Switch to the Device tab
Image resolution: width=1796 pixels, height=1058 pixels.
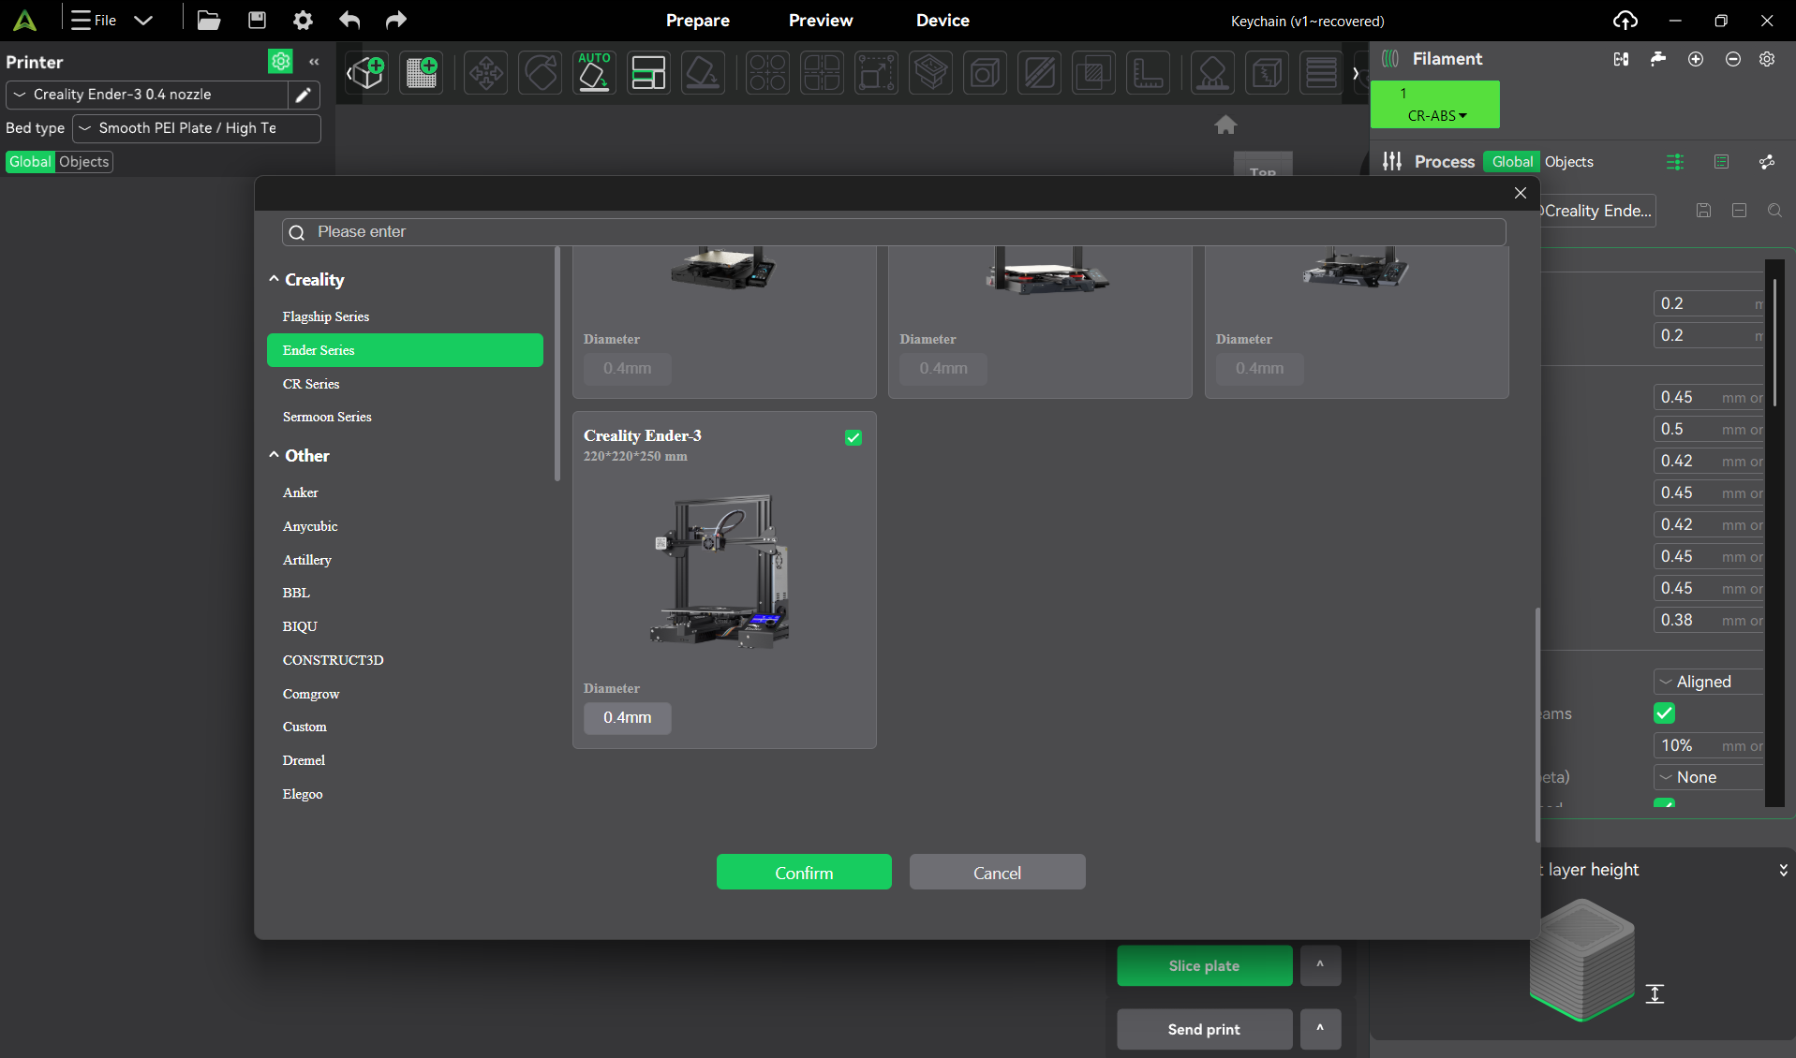943,20
